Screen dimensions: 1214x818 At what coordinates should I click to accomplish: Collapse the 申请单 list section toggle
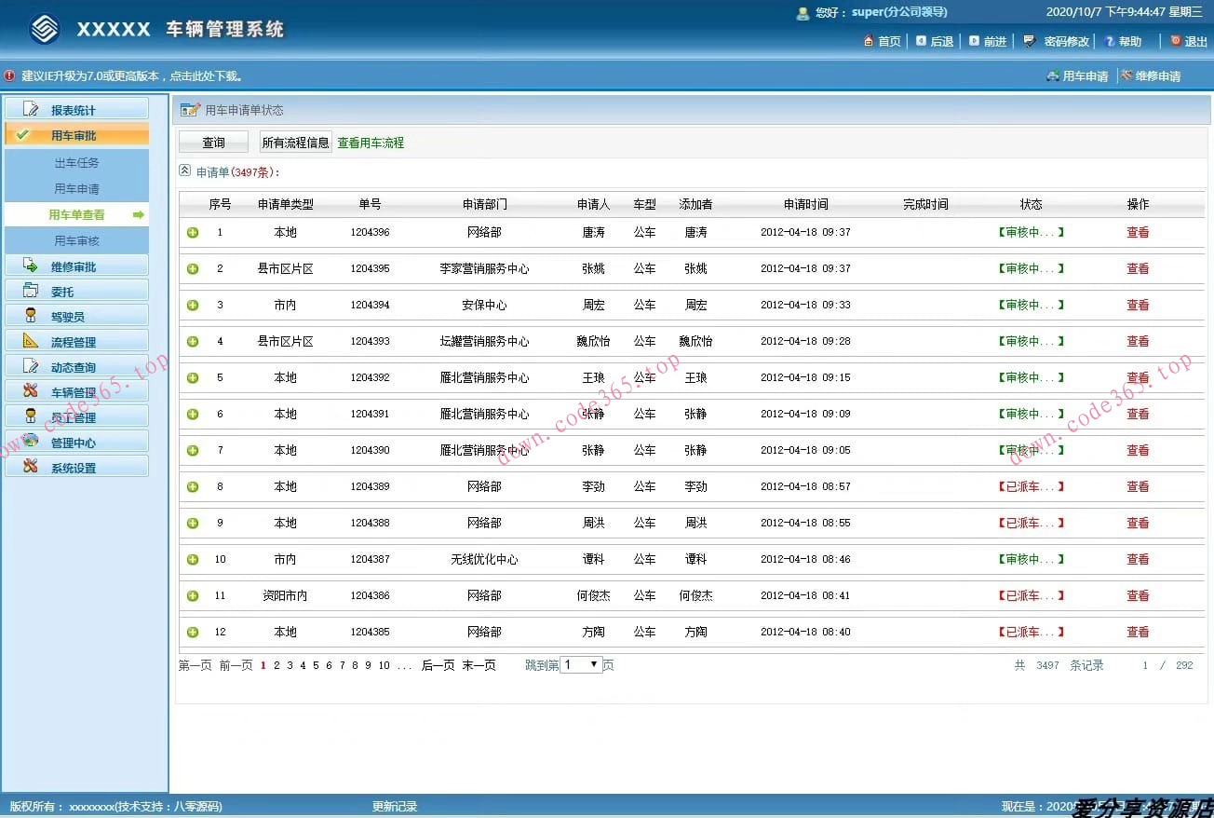pos(184,171)
